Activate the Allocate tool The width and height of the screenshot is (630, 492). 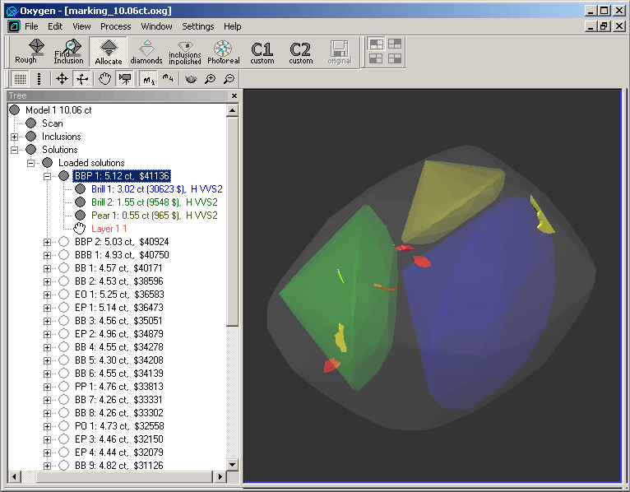[x=108, y=51]
